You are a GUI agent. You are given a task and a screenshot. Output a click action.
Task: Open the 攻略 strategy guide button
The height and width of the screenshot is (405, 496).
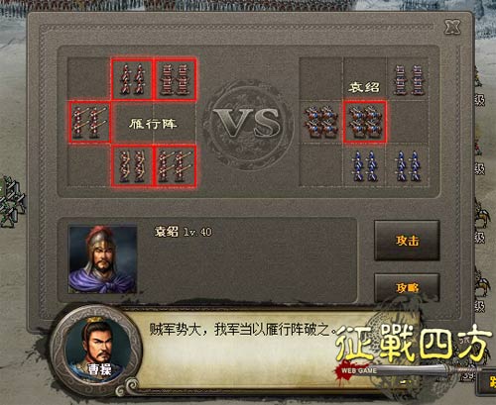click(407, 288)
